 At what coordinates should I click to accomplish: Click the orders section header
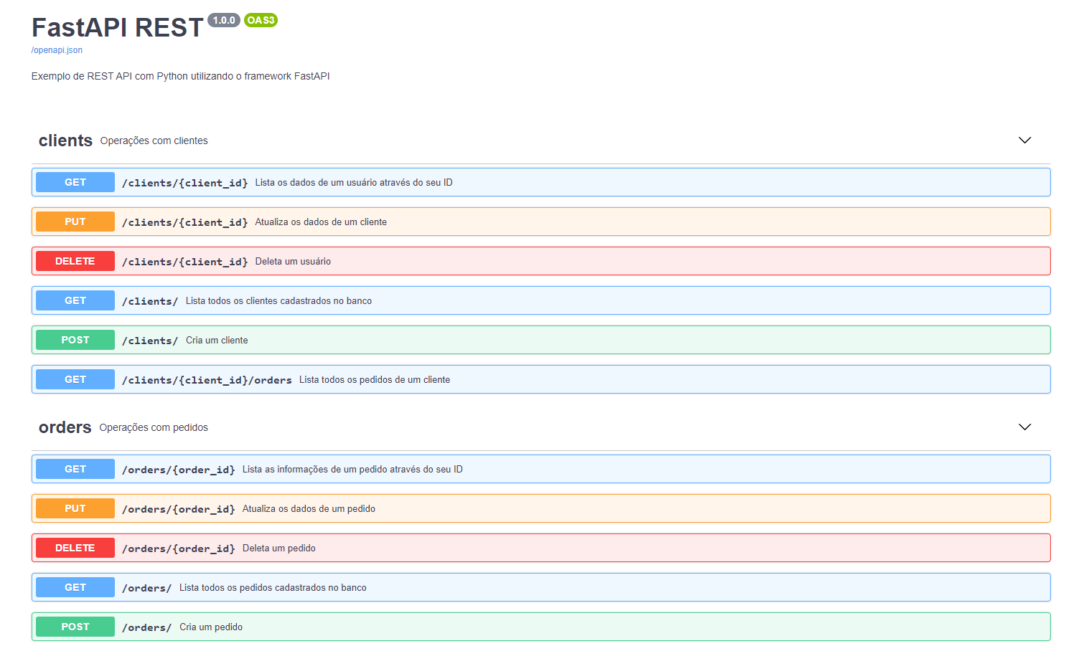[65, 427]
